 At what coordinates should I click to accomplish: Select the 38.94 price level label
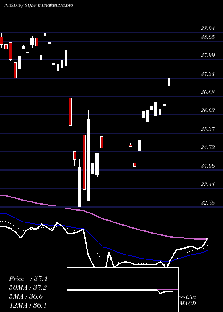(208, 29)
